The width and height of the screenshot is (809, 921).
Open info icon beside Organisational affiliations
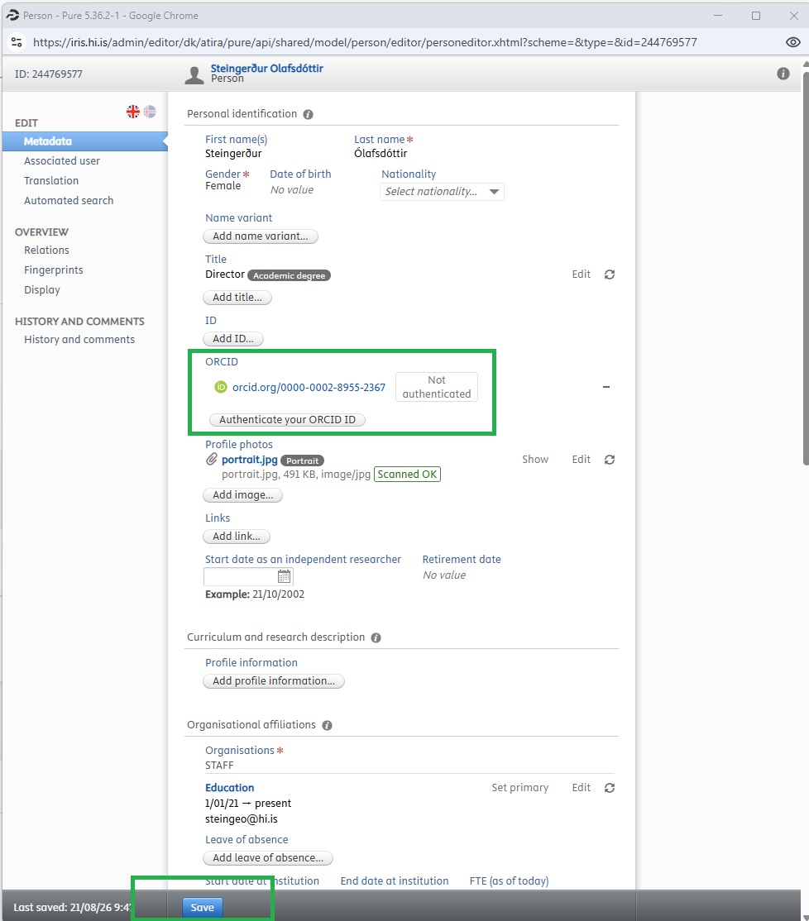pyautogui.click(x=328, y=725)
